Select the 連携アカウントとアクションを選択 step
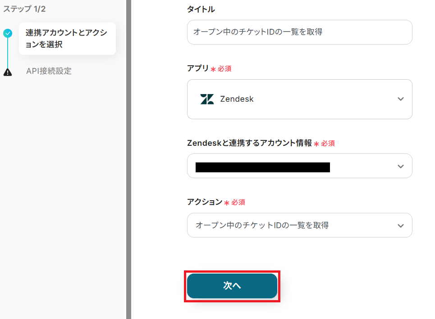435x319 pixels. [67, 39]
